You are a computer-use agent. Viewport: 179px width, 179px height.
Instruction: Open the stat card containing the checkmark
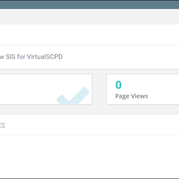pos(46,89)
